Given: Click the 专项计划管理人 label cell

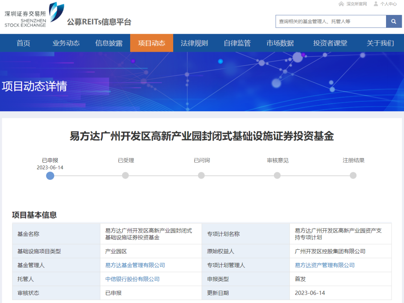Looking at the screenshot, I should 246,265.
